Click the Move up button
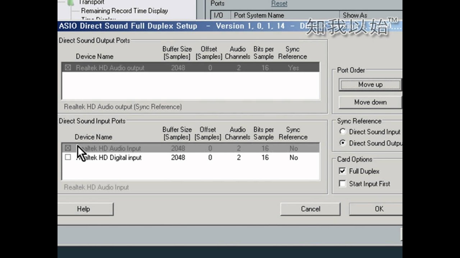460x258 pixels. [370, 85]
